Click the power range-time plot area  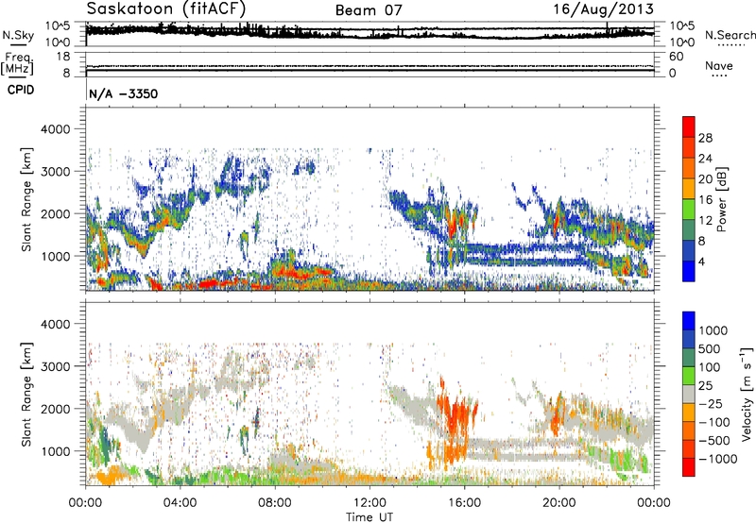point(369,198)
